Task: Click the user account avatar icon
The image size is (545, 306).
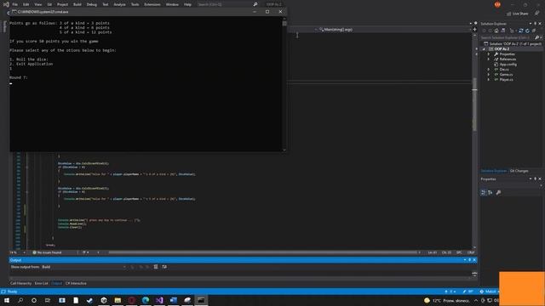Action: click(x=497, y=4)
